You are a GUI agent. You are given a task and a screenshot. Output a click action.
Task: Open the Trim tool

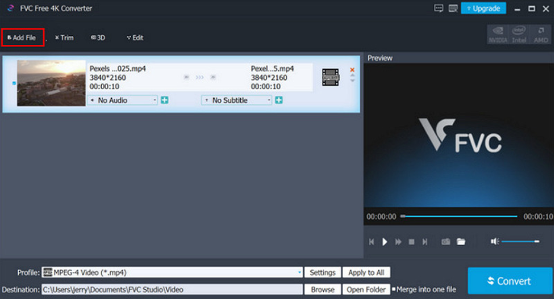pyautogui.click(x=64, y=38)
